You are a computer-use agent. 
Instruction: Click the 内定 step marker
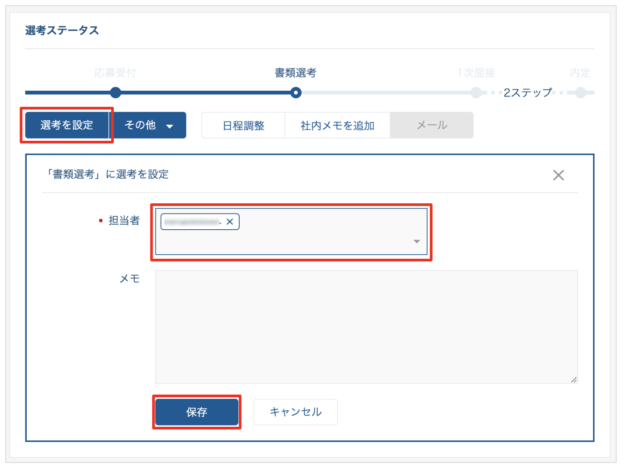pyautogui.click(x=580, y=93)
